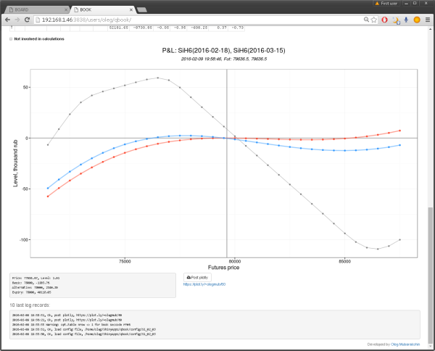Click the rightmost blue curve data point

pyautogui.click(x=399, y=145)
